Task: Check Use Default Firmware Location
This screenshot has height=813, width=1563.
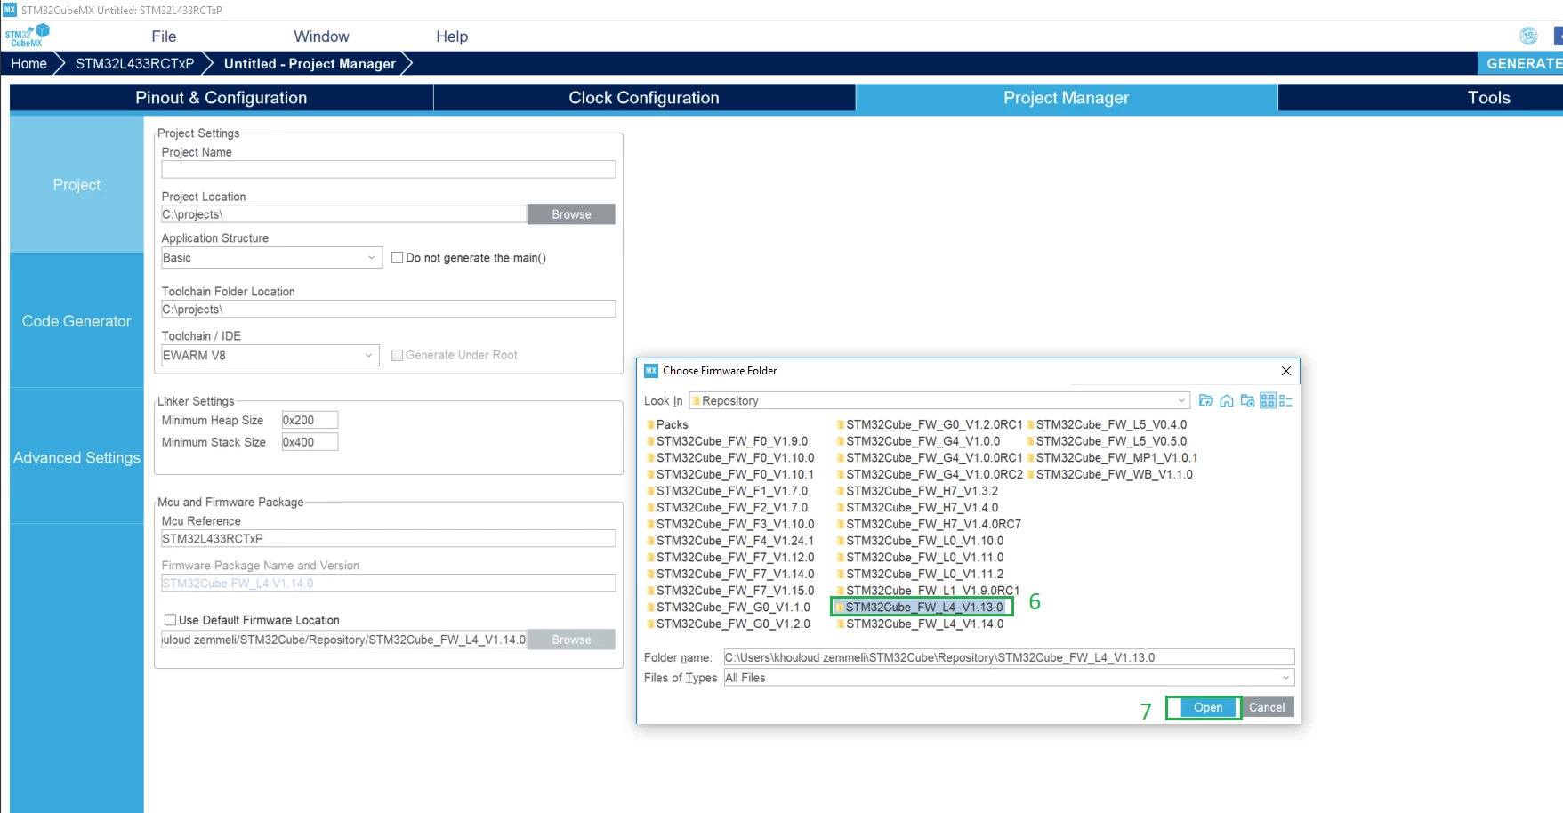Action: coord(170,620)
